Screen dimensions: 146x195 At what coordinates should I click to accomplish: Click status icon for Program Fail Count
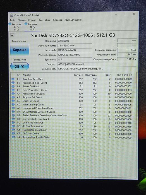[13, 97]
